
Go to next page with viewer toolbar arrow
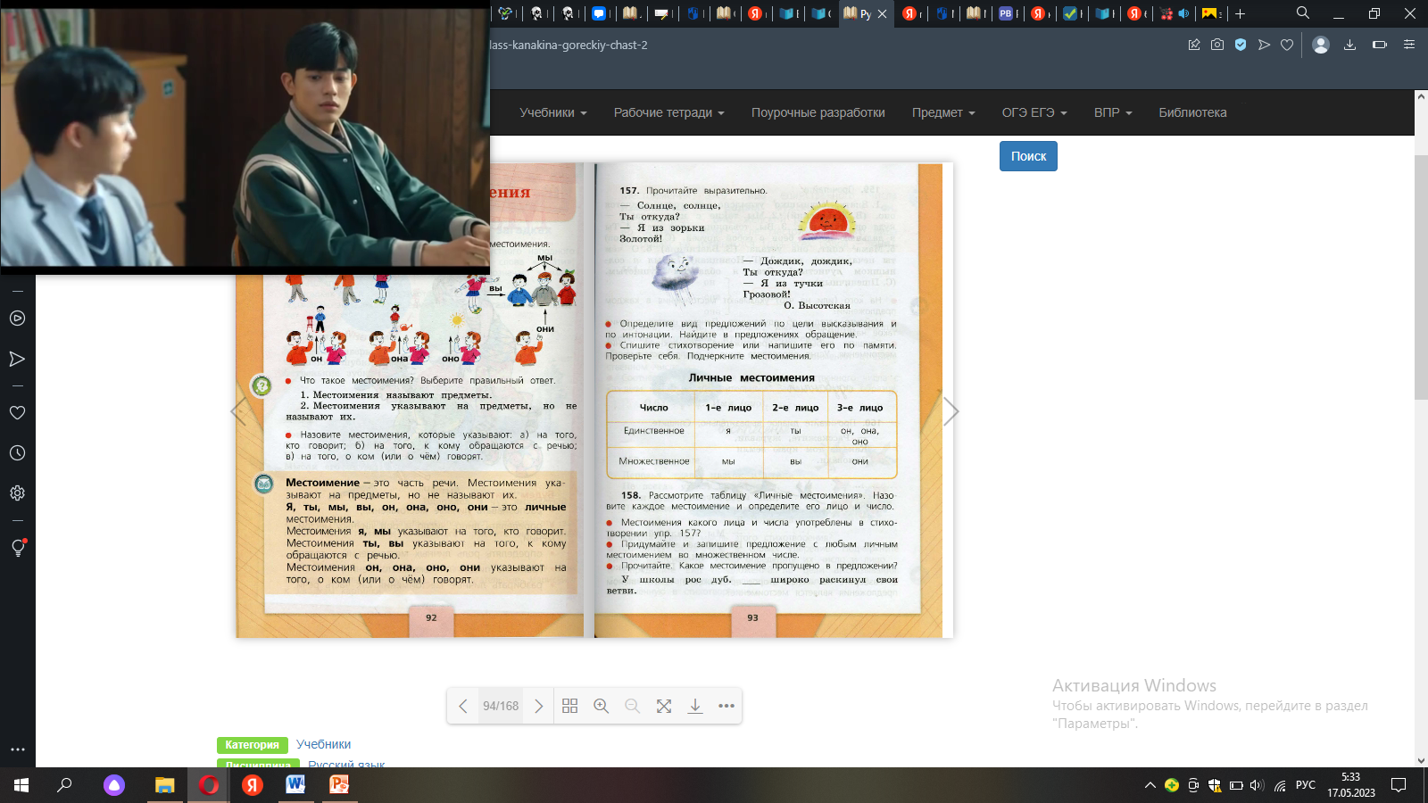coord(538,706)
